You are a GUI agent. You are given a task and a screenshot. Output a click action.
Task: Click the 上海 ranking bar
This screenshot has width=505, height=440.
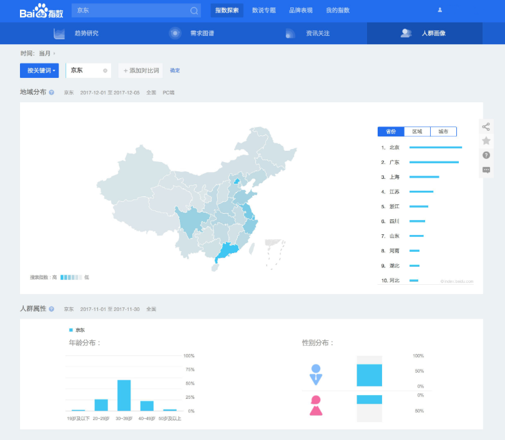point(424,177)
